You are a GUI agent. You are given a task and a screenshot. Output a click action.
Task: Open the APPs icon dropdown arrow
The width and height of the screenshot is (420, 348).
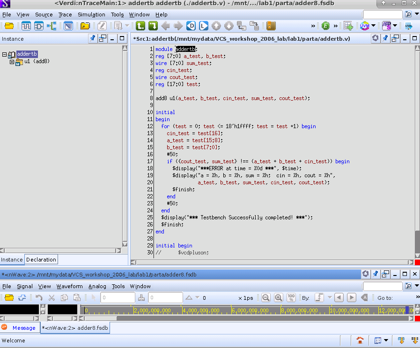click(396, 26)
